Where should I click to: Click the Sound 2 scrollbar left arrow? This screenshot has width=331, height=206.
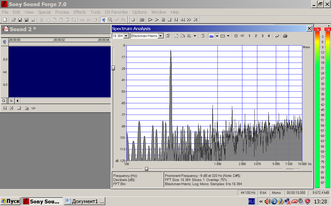[x=17, y=101]
